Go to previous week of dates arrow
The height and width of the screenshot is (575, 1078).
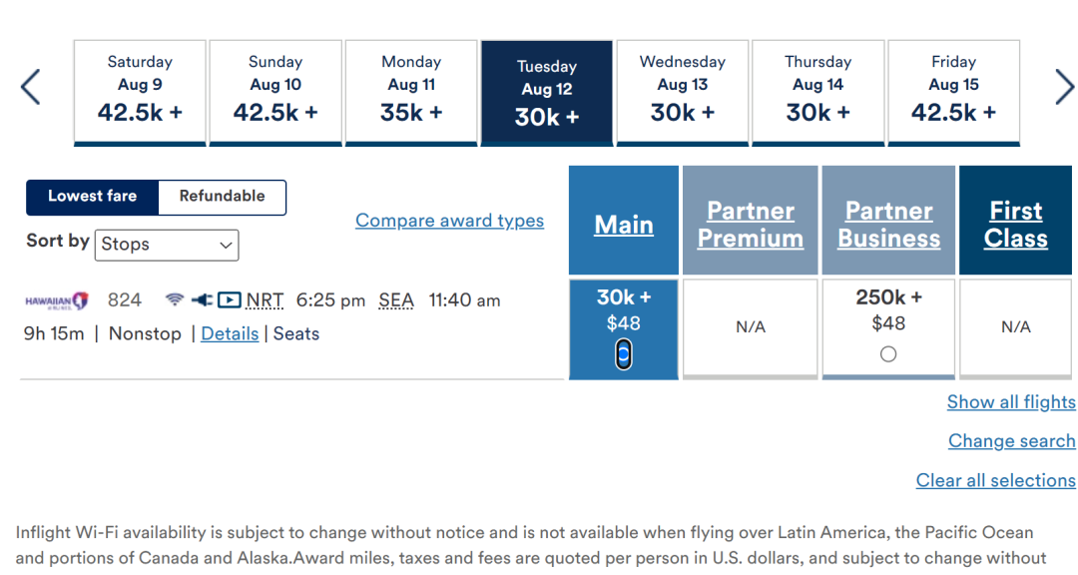[31, 88]
